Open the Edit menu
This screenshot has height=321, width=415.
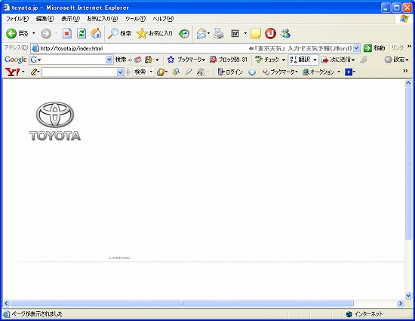(45, 19)
